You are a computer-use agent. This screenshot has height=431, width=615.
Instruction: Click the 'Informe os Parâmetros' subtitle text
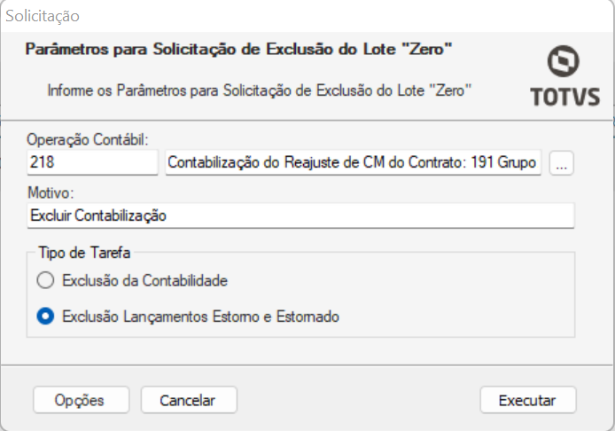(260, 90)
